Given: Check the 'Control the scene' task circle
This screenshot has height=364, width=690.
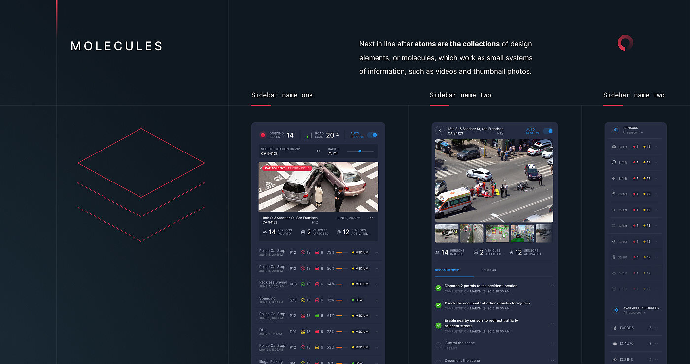Looking at the screenshot, I should (438, 345).
